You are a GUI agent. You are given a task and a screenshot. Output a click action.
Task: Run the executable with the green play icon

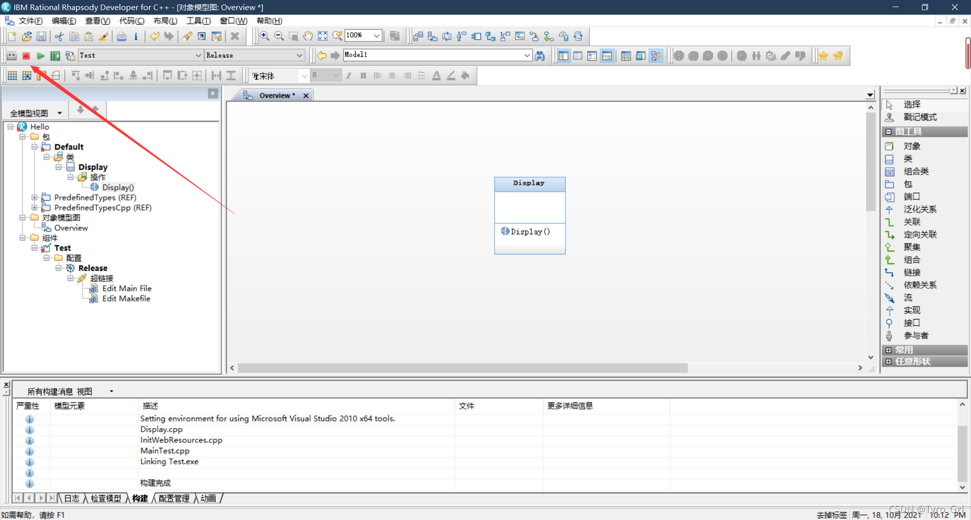click(41, 56)
